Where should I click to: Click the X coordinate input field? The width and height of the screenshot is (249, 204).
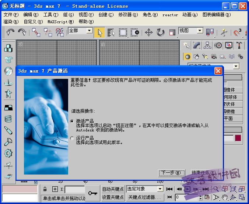(x=75, y=189)
